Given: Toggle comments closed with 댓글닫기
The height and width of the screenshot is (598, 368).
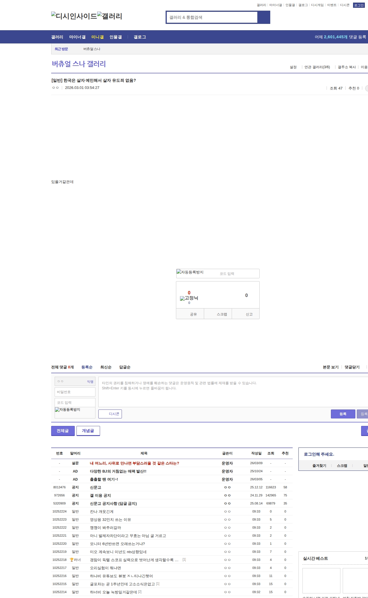Looking at the screenshot, I should coord(352,367).
